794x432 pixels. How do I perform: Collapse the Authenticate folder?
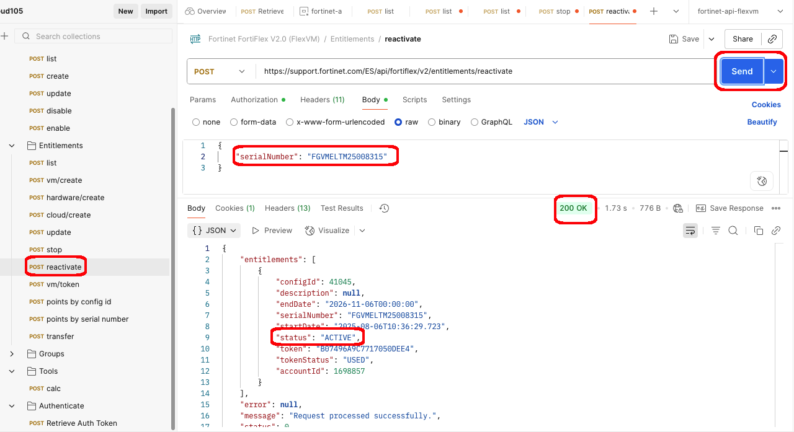point(12,406)
